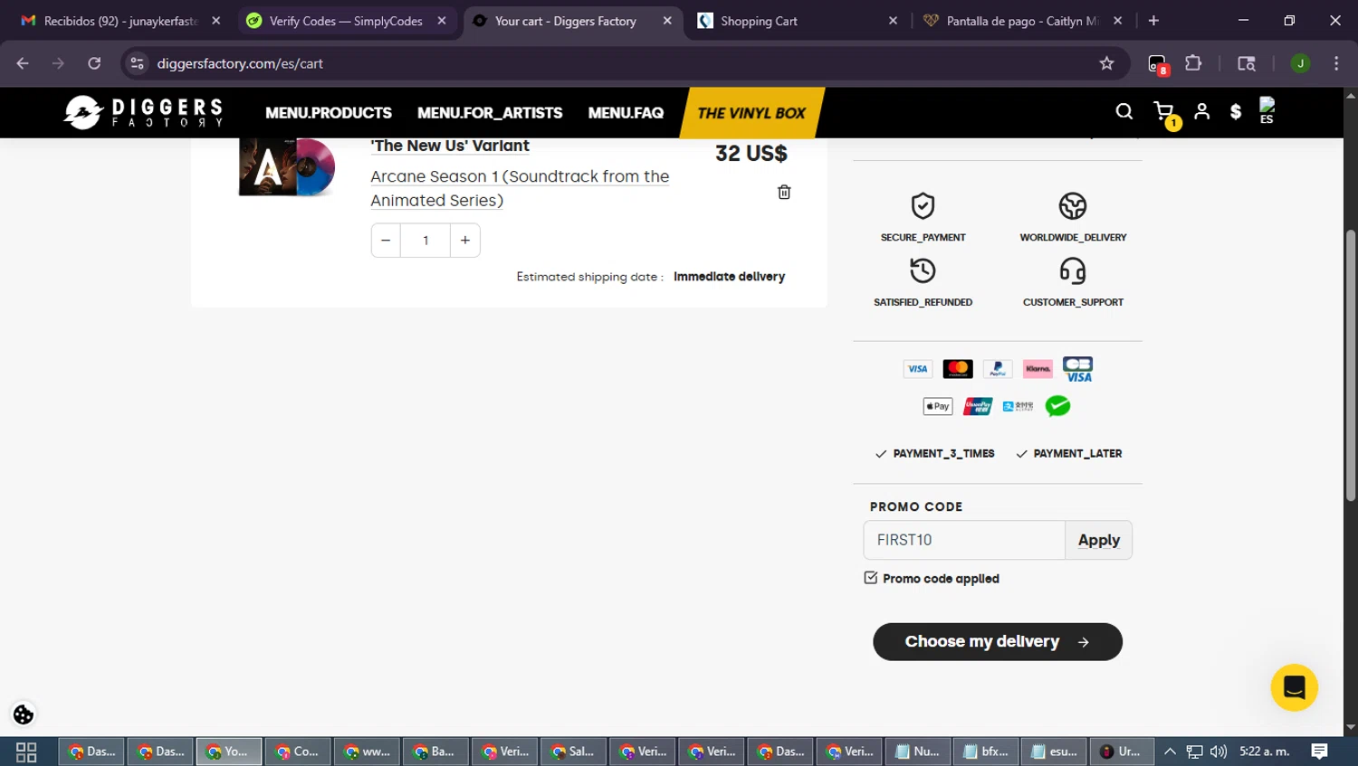Viewport: 1358px width, 766px height.
Task: Click the promo code field containing FIRST10
Action: pyautogui.click(x=964, y=540)
